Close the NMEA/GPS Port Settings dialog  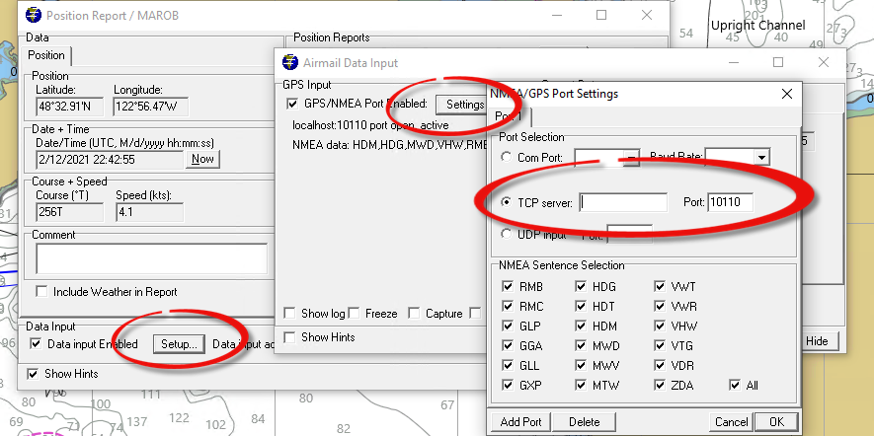pyautogui.click(x=786, y=94)
